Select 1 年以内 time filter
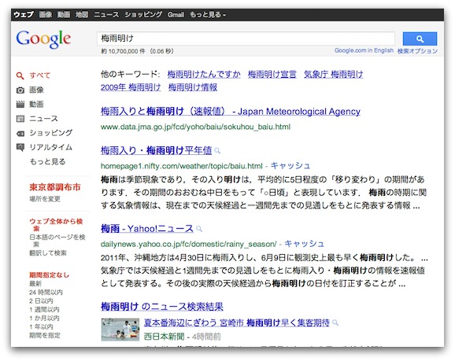The height and width of the screenshot is (361, 455). [x=41, y=326]
